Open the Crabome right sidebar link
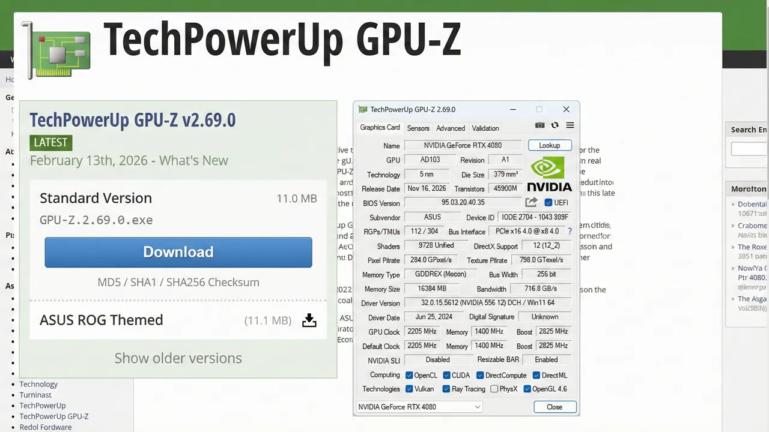 pos(752,226)
